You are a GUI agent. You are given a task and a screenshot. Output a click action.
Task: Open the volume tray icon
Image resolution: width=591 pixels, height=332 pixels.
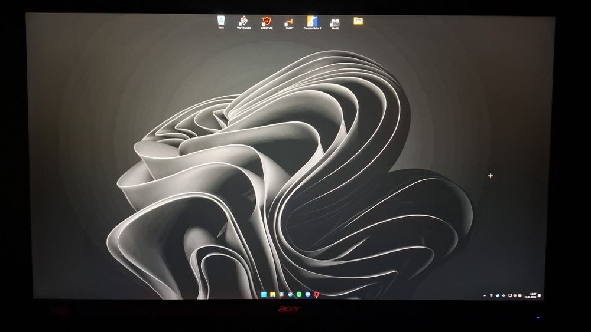[504, 295]
